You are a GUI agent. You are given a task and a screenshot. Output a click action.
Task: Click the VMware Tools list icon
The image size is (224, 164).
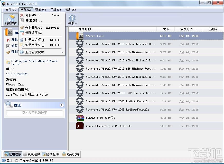[x=80, y=36]
